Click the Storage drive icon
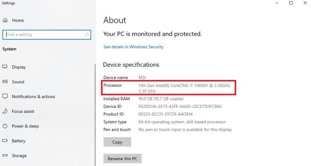This screenshot has height=166, width=311. tap(5, 156)
